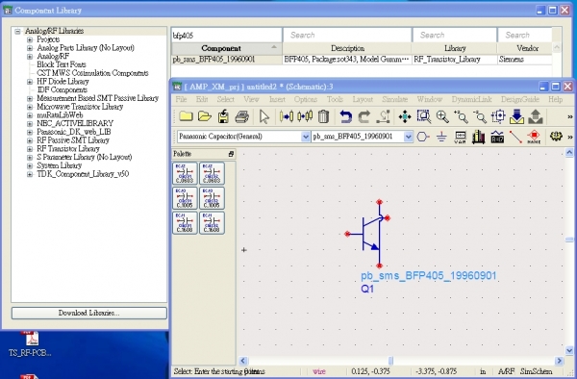The height and width of the screenshot is (379, 577).
Task: Click the Description search field
Action: coord(347,36)
